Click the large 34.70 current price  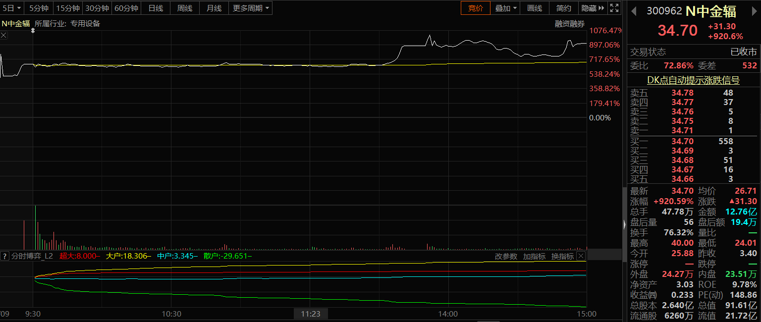677,30
